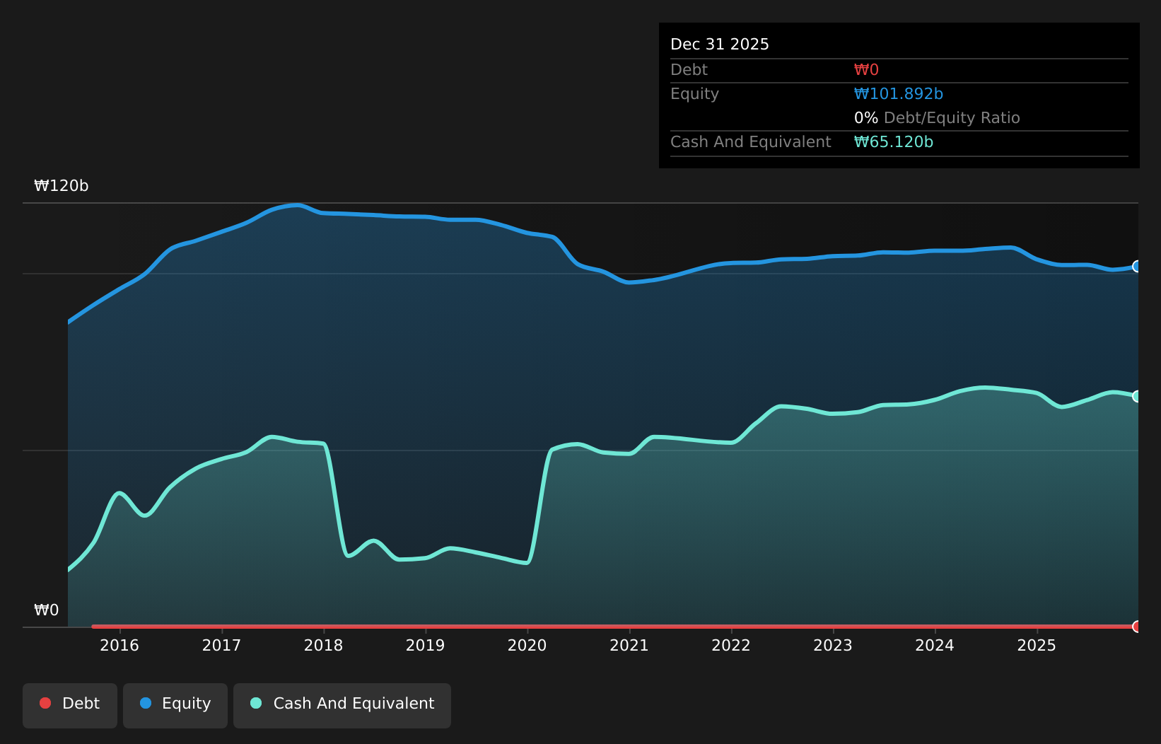Toggle the Equity legend button
Viewport: 1161px width, 744px height.
175,705
